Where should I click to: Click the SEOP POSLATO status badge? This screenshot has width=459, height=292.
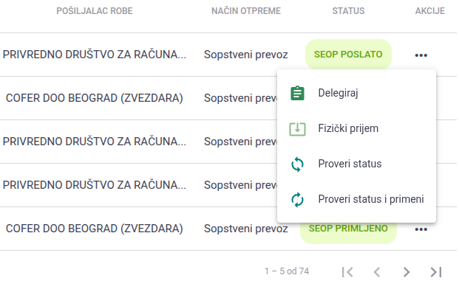tap(348, 55)
